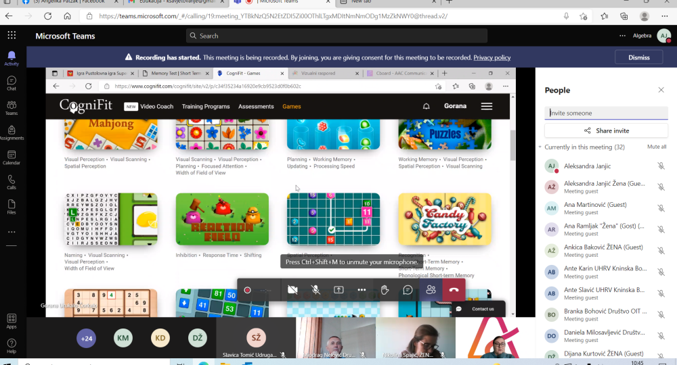Viewport: 677px width, 365px height.
Task: Open Training Programs in CogniFit
Action: point(206,106)
